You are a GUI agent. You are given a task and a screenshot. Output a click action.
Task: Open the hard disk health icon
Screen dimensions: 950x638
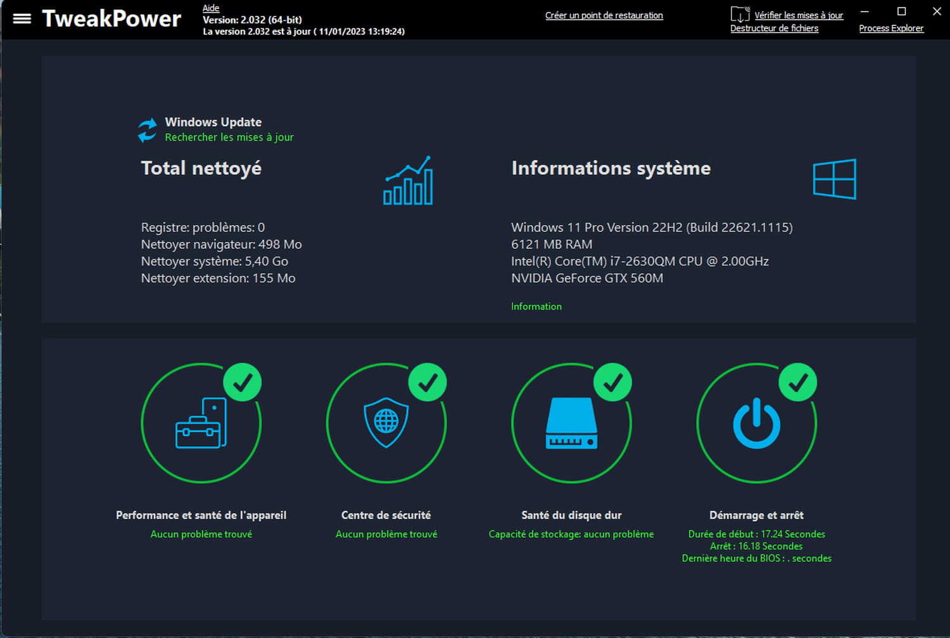click(x=571, y=423)
